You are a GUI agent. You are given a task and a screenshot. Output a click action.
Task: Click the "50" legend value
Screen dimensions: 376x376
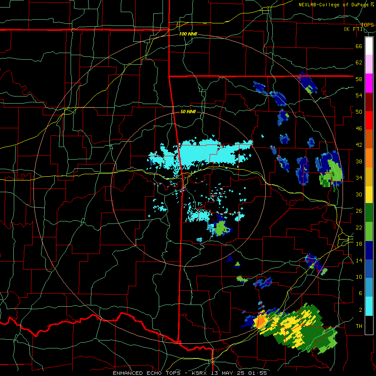point(359,112)
